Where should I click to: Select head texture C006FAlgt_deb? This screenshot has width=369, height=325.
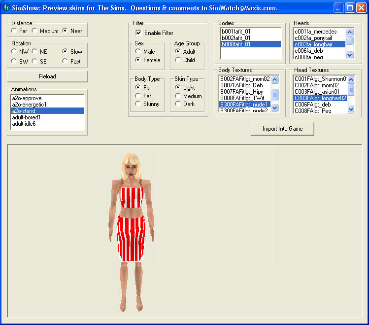(321, 105)
